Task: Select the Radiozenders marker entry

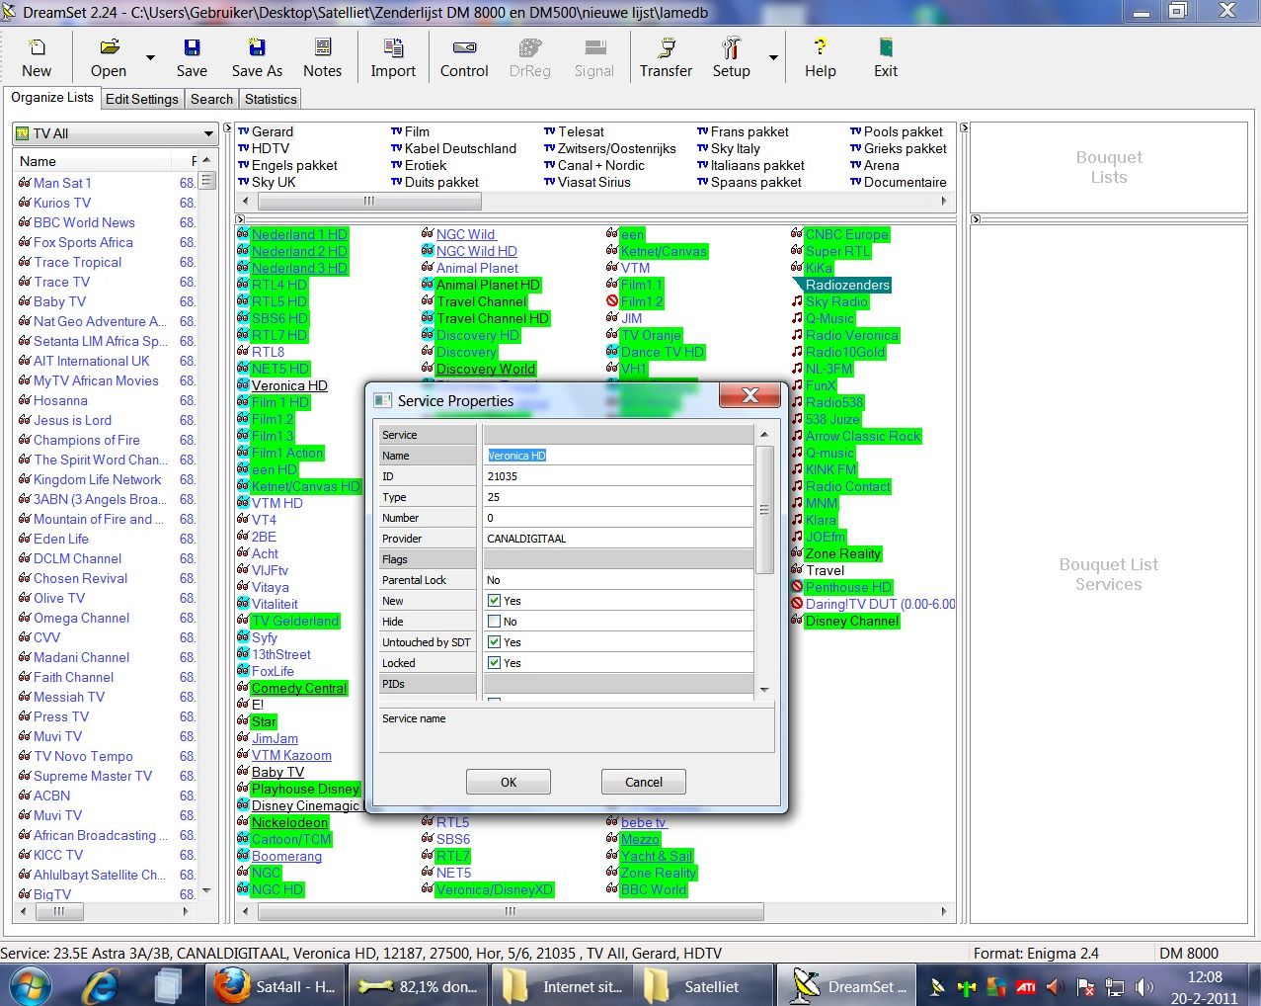Action: pos(847,285)
